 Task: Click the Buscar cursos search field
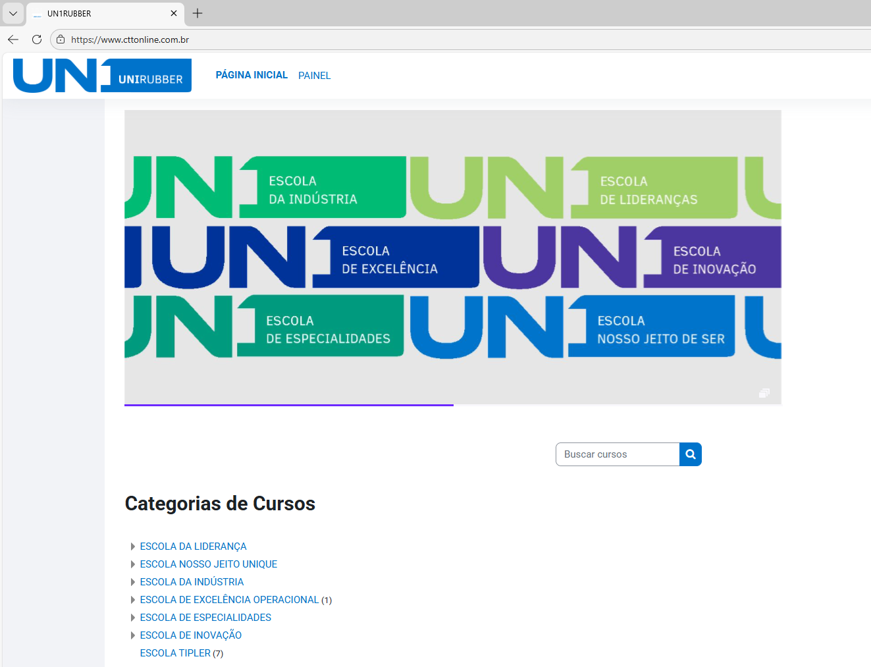(617, 454)
